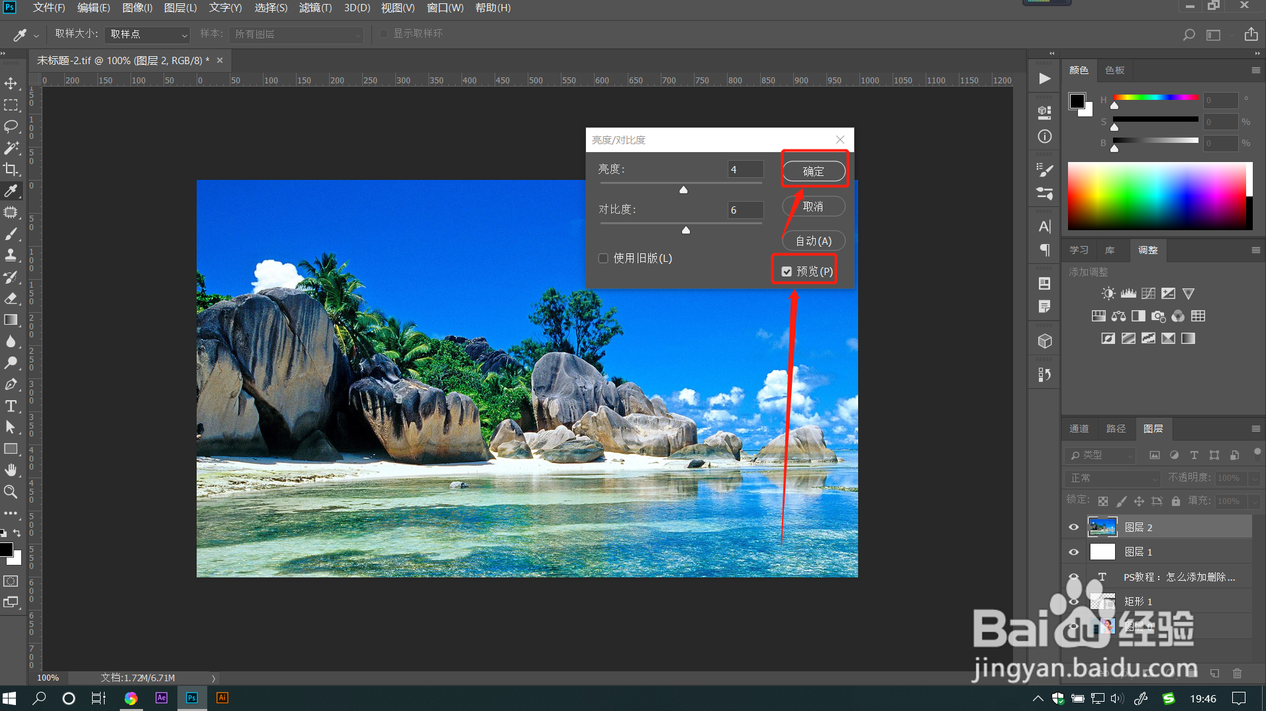Click the 自动(A) auto button
1266x711 pixels.
tap(814, 241)
